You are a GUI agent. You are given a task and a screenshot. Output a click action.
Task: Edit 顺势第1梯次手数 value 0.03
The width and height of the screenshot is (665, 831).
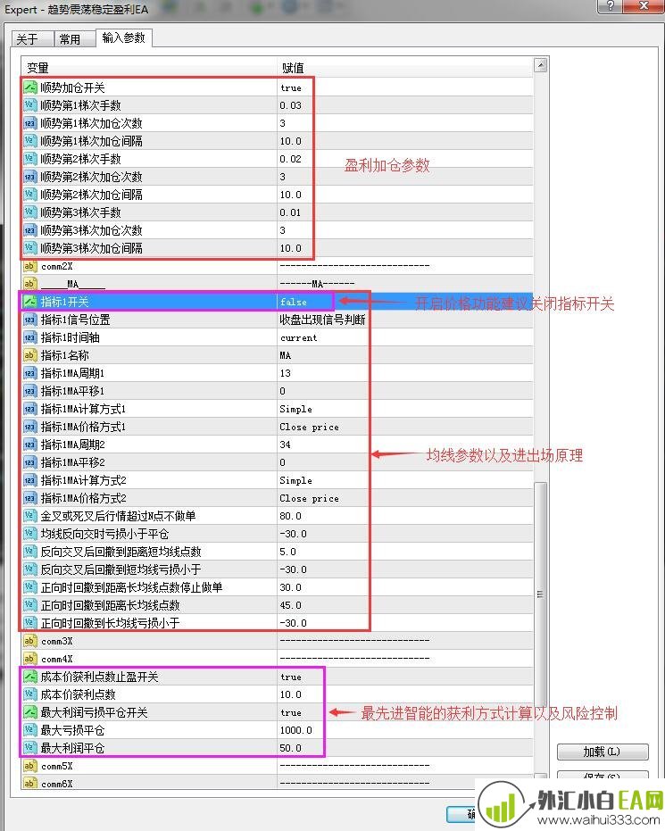click(290, 105)
